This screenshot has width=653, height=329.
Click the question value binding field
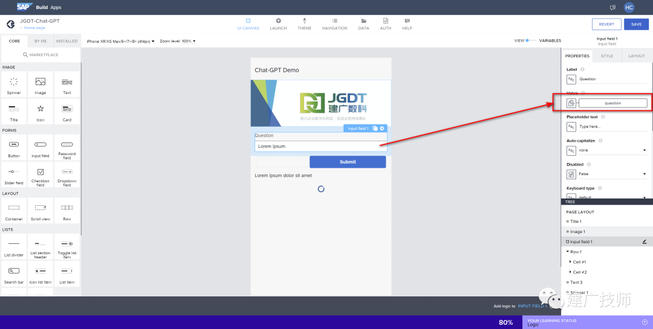(x=612, y=103)
